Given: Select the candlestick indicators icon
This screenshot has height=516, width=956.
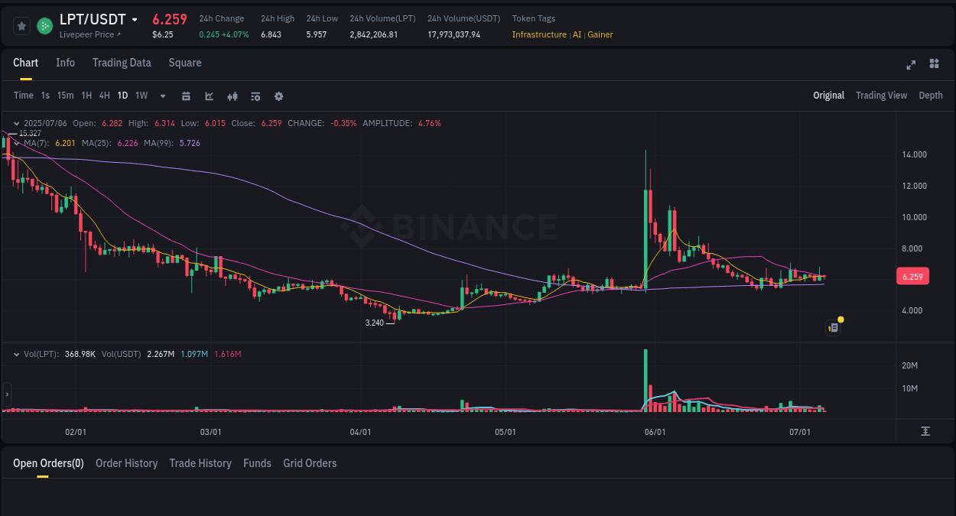Looking at the screenshot, I should [232, 96].
